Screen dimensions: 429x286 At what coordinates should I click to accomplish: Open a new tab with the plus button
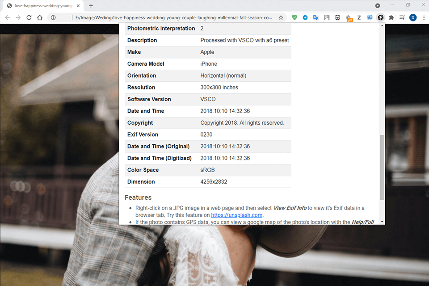click(91, 6)
